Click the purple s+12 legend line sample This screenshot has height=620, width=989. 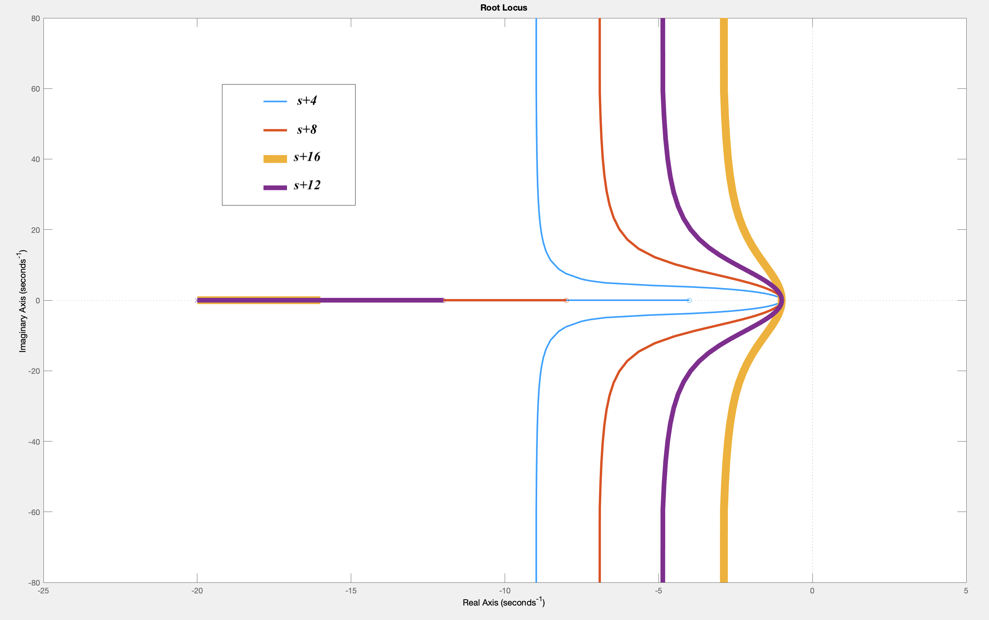275,188
